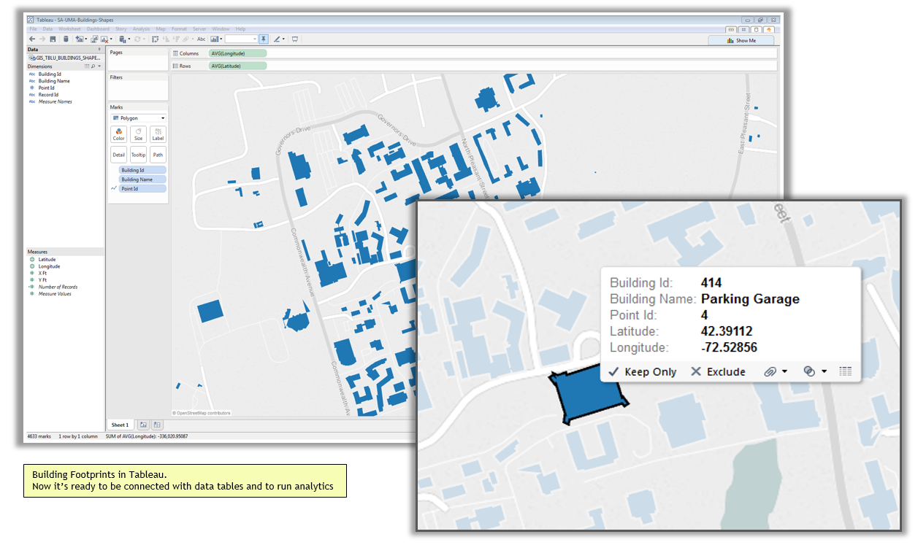Click the Color marks card button
The height and width of the screenshot is (545, 918).
coord(119,134)
